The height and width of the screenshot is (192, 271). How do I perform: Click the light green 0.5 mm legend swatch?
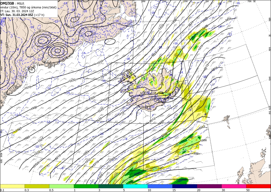tap(62, 186)
